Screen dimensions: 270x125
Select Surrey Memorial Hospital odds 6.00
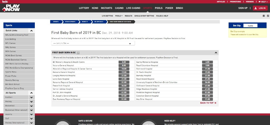click(x=207, y=62)
